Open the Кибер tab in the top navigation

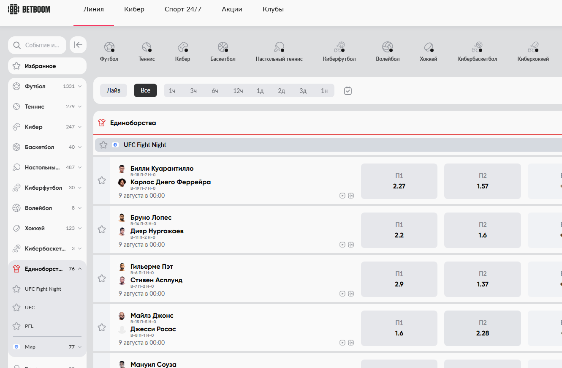pos(134,9)
